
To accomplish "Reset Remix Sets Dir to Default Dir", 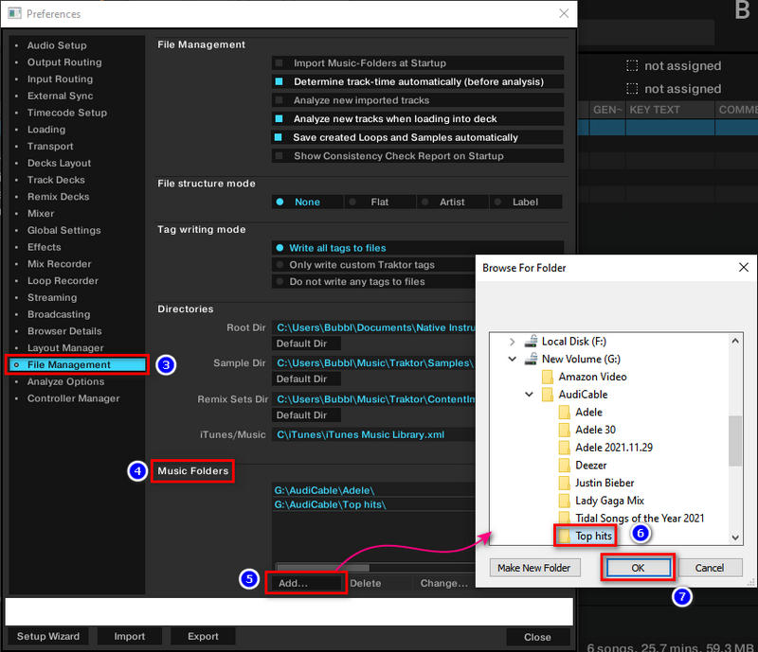I will [x=306, y=415].
